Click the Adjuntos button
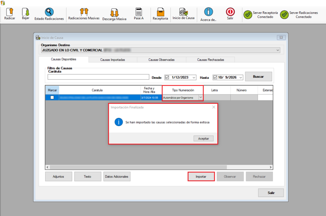 [x=58, y=177]
